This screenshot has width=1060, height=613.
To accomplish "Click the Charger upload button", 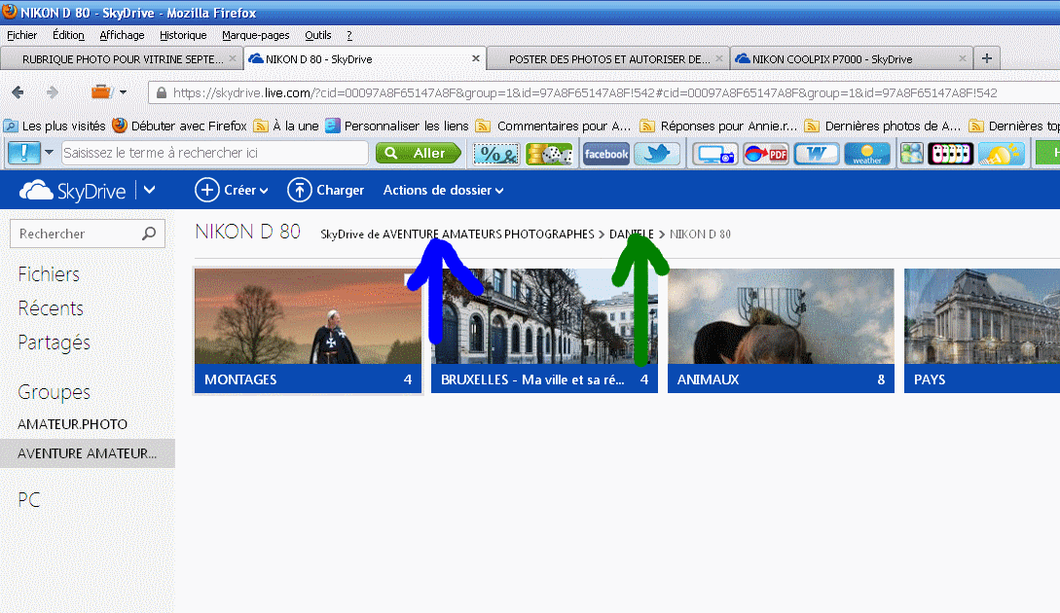I will pos(326,191).
